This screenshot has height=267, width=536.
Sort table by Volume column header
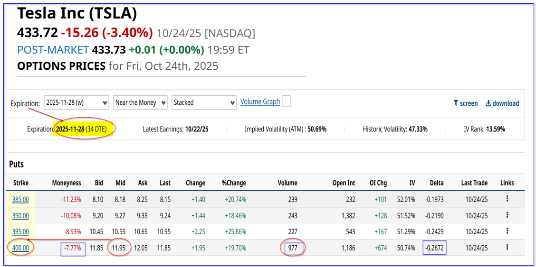(x=287, y=183)
